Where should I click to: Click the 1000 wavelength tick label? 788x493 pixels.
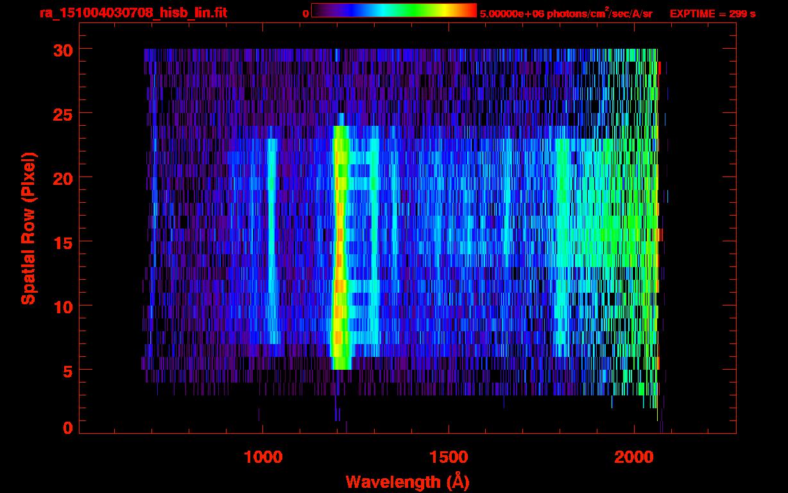(x=263, y=457)
